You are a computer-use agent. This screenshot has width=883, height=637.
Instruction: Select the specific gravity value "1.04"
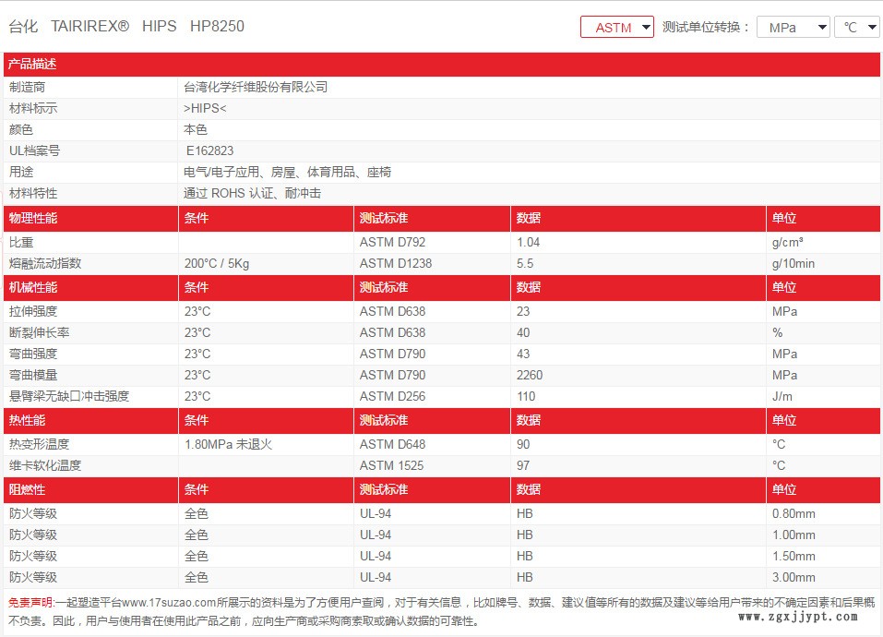[528, 242]
